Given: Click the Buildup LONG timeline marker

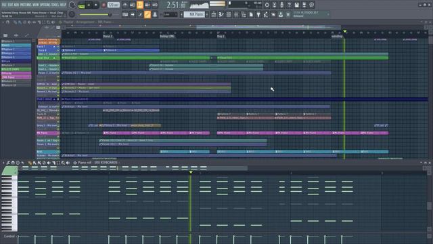Looking at the screenshot, I should point(167,36).
